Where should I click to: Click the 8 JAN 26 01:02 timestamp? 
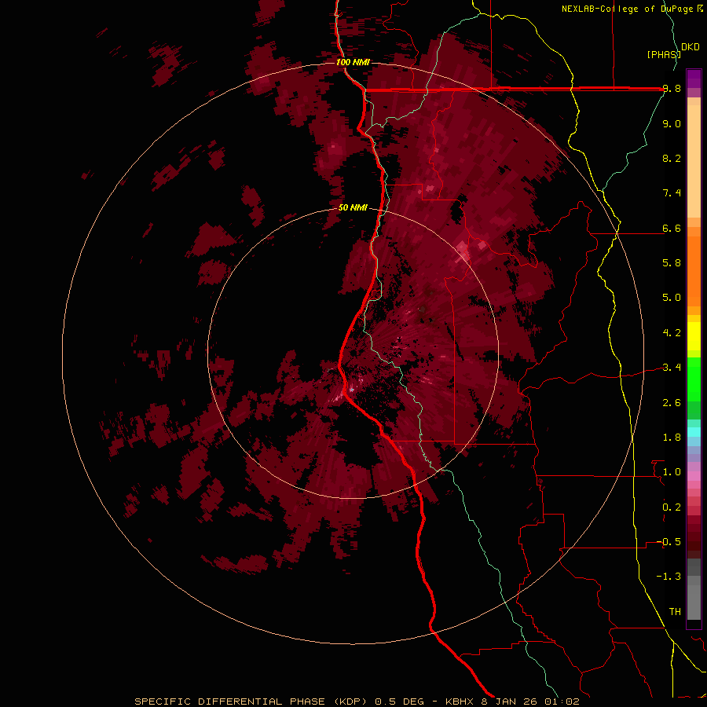click(531, 702)
